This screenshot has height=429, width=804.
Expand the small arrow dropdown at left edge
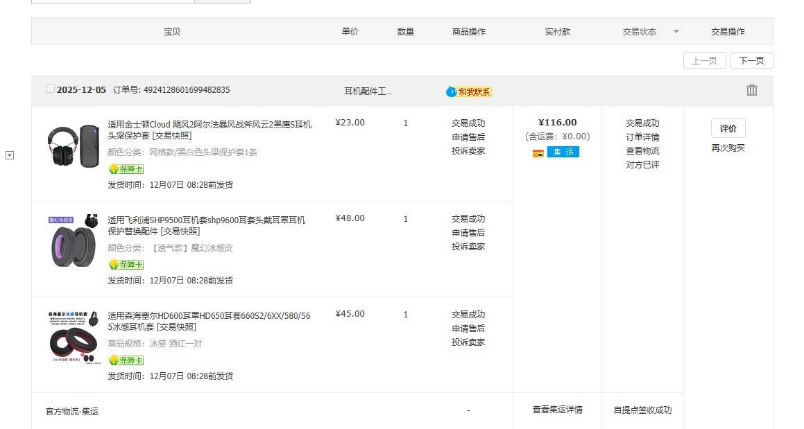point(10,155)
